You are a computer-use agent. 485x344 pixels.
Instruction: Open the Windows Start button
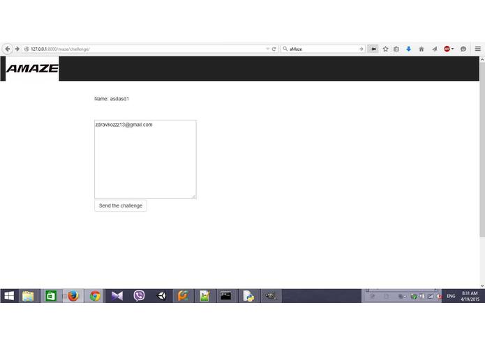point(9,296)
